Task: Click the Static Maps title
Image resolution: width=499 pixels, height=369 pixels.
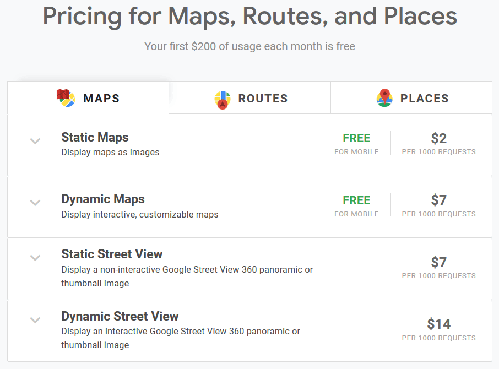Action: 95,138
